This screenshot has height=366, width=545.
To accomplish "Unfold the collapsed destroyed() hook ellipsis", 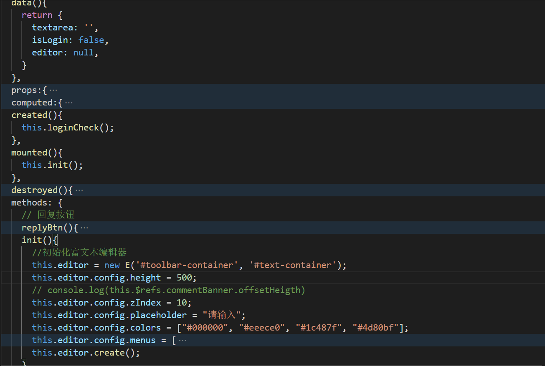I will tap(79, 190).
